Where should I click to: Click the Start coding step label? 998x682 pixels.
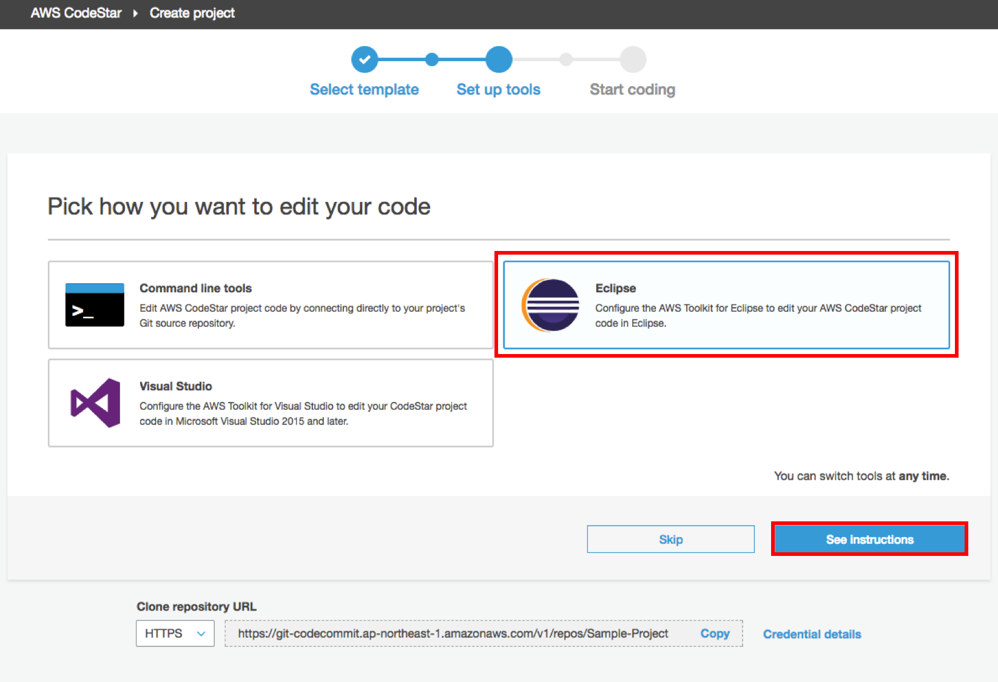click(632, 90)
